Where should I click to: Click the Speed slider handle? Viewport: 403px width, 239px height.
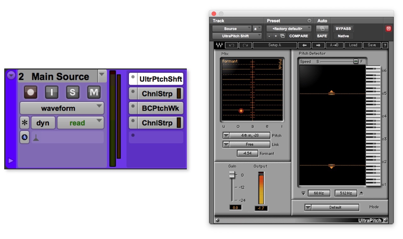356,62
